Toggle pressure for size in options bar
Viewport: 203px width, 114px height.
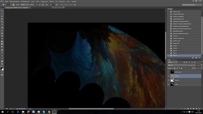tap(75, 5)
